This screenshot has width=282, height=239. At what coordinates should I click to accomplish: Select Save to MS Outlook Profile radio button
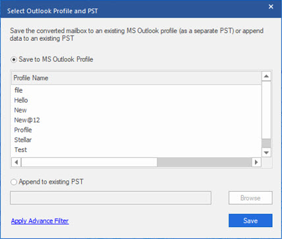pos(14,60)
